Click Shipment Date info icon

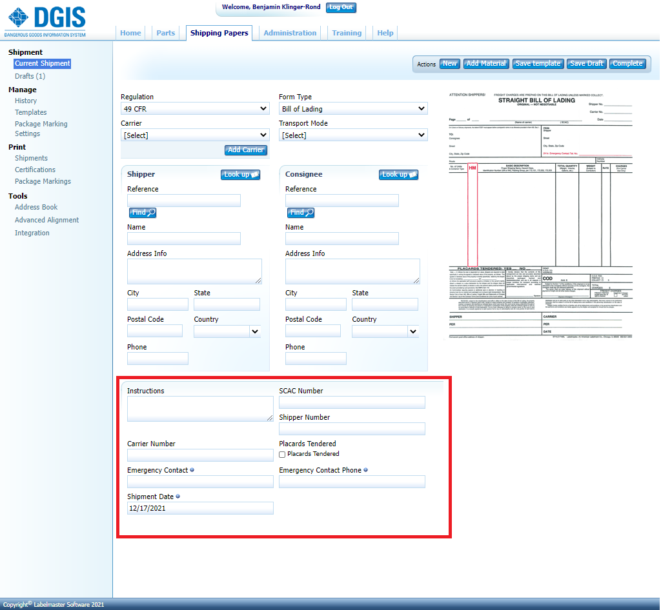tap(178, 497)
